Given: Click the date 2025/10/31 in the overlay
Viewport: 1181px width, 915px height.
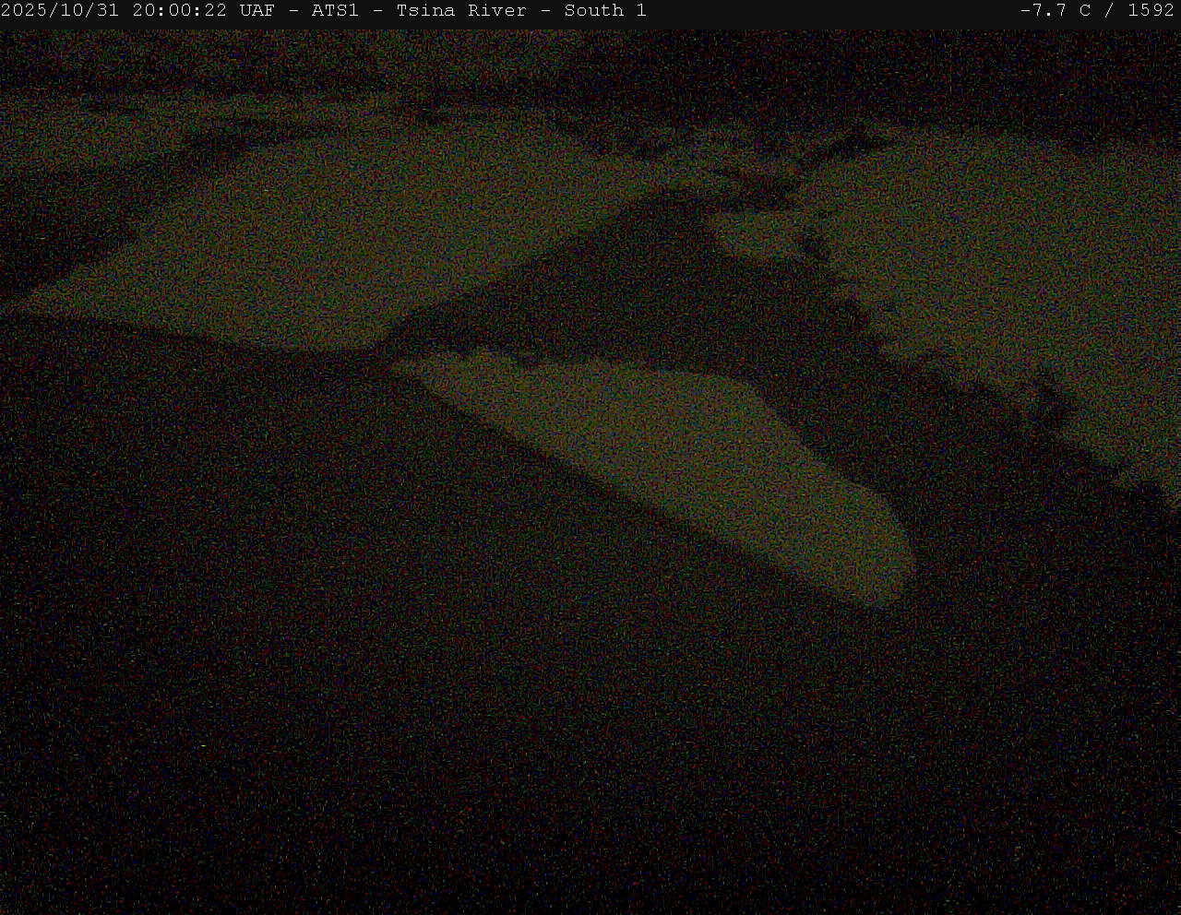Looking at the screenshot, I should (61, 11).
